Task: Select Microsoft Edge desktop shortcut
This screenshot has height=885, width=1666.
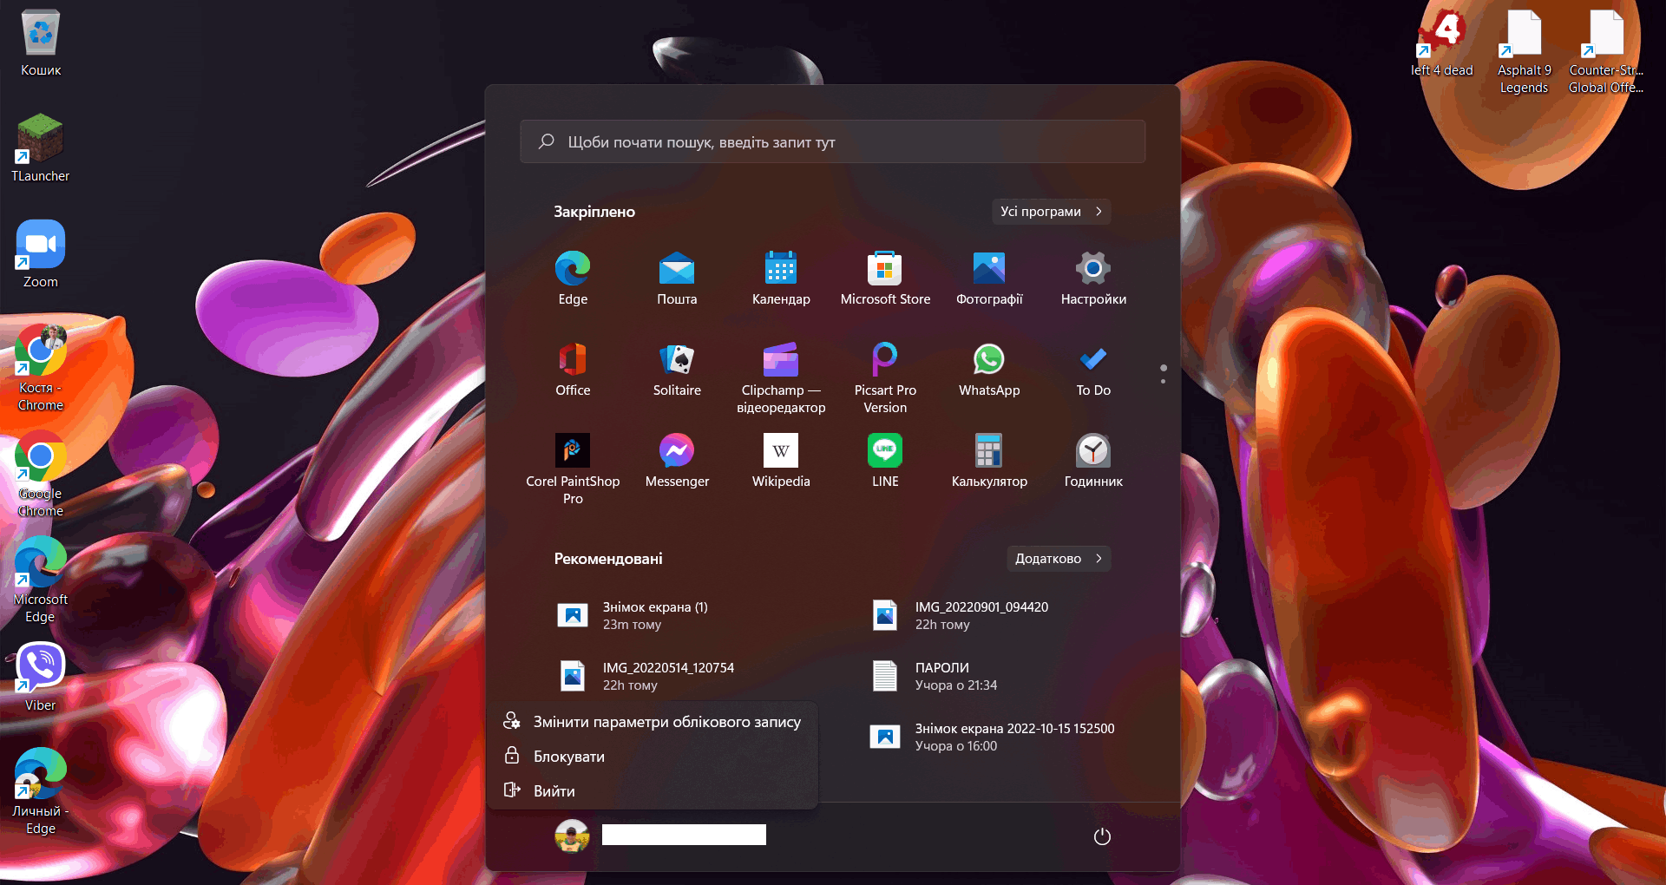Action: (41, 580)
